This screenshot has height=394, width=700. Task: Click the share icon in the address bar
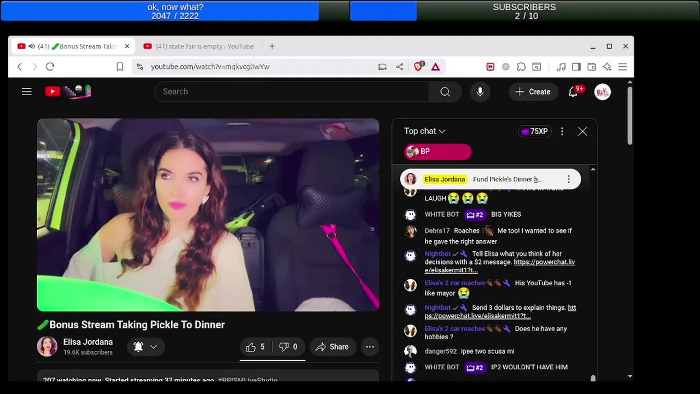tap(400, 67)
